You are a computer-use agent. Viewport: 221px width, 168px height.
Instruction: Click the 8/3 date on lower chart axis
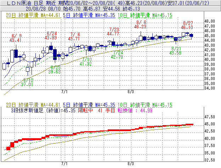130,164
